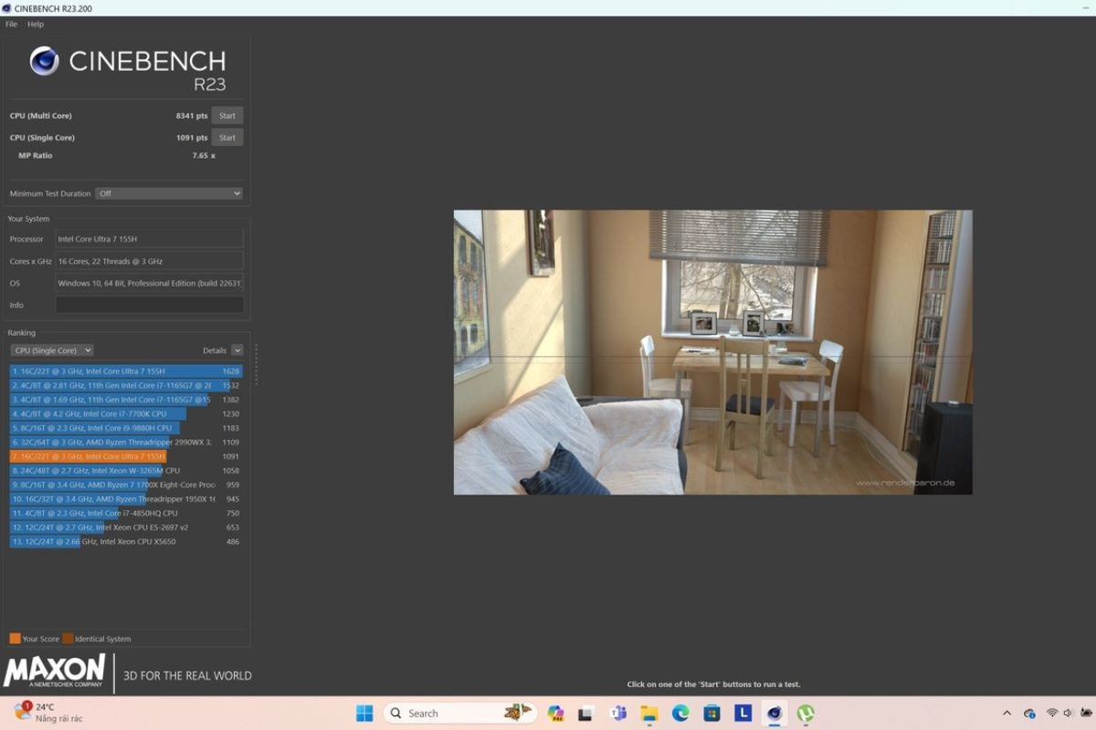The width and height of the screenshot is (1096, 730).
Task: Click the volume icon in the system tray
Action: click(1067, 712)
